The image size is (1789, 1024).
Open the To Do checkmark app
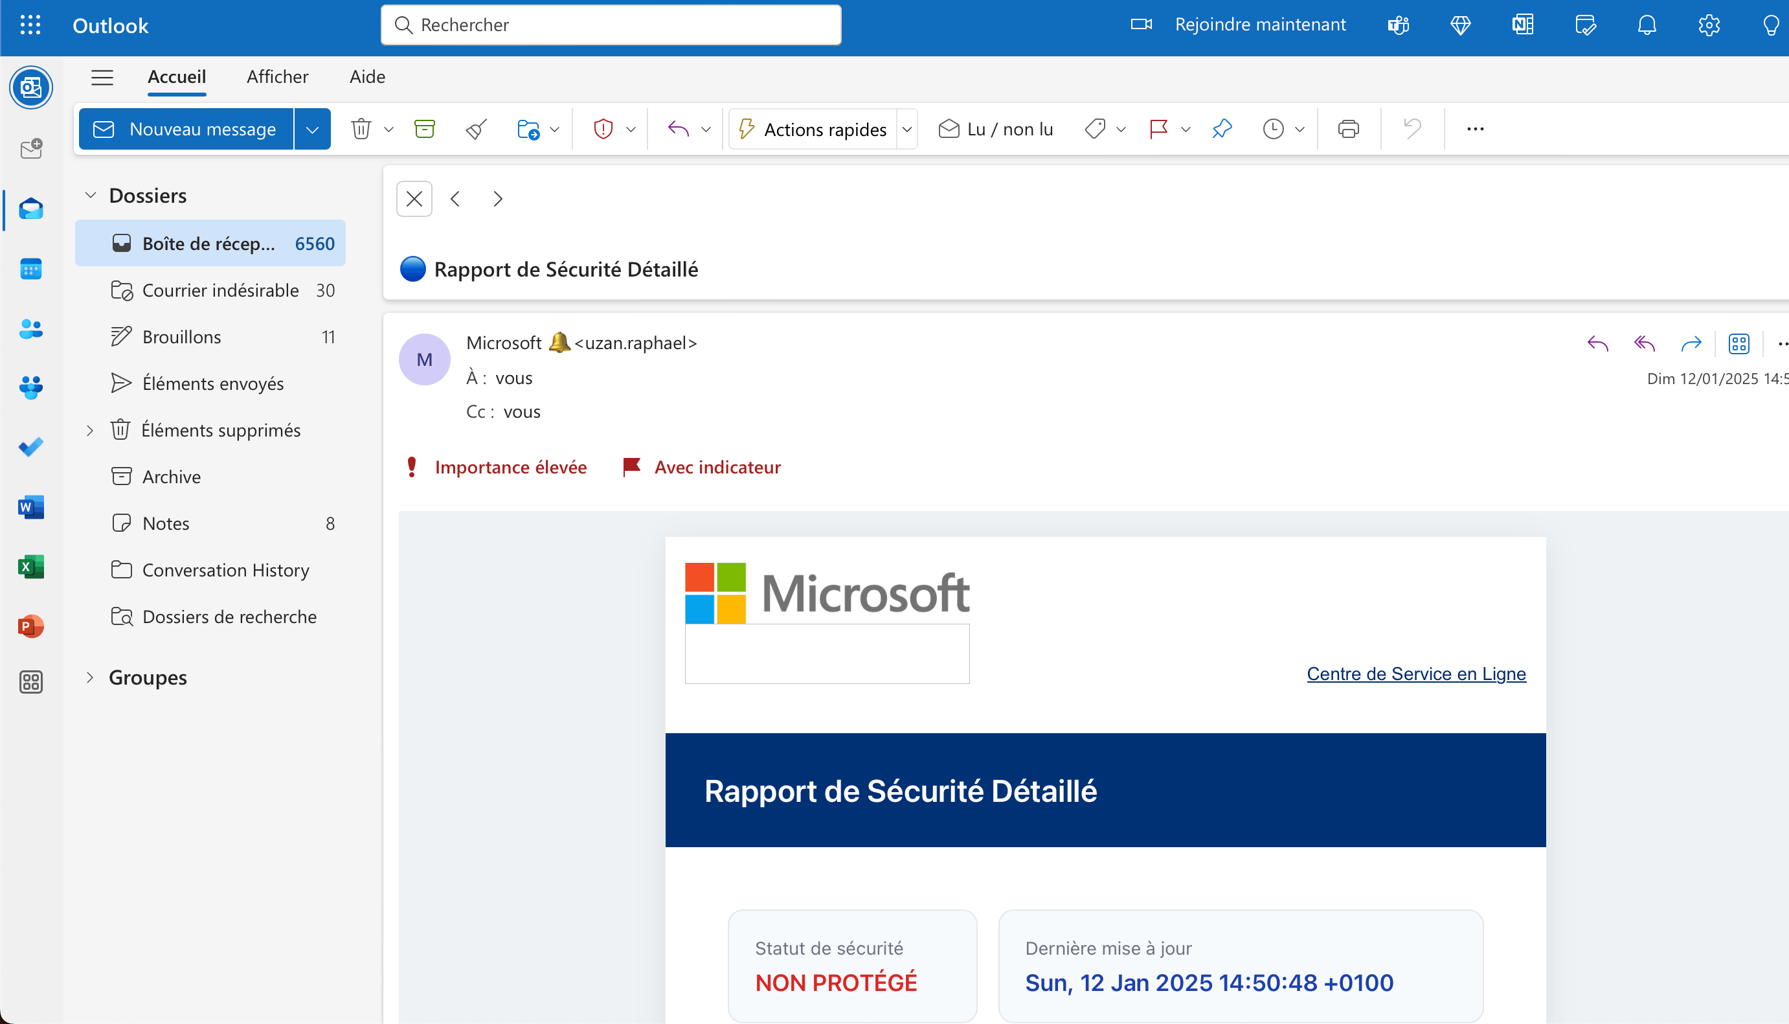(31, 447)
